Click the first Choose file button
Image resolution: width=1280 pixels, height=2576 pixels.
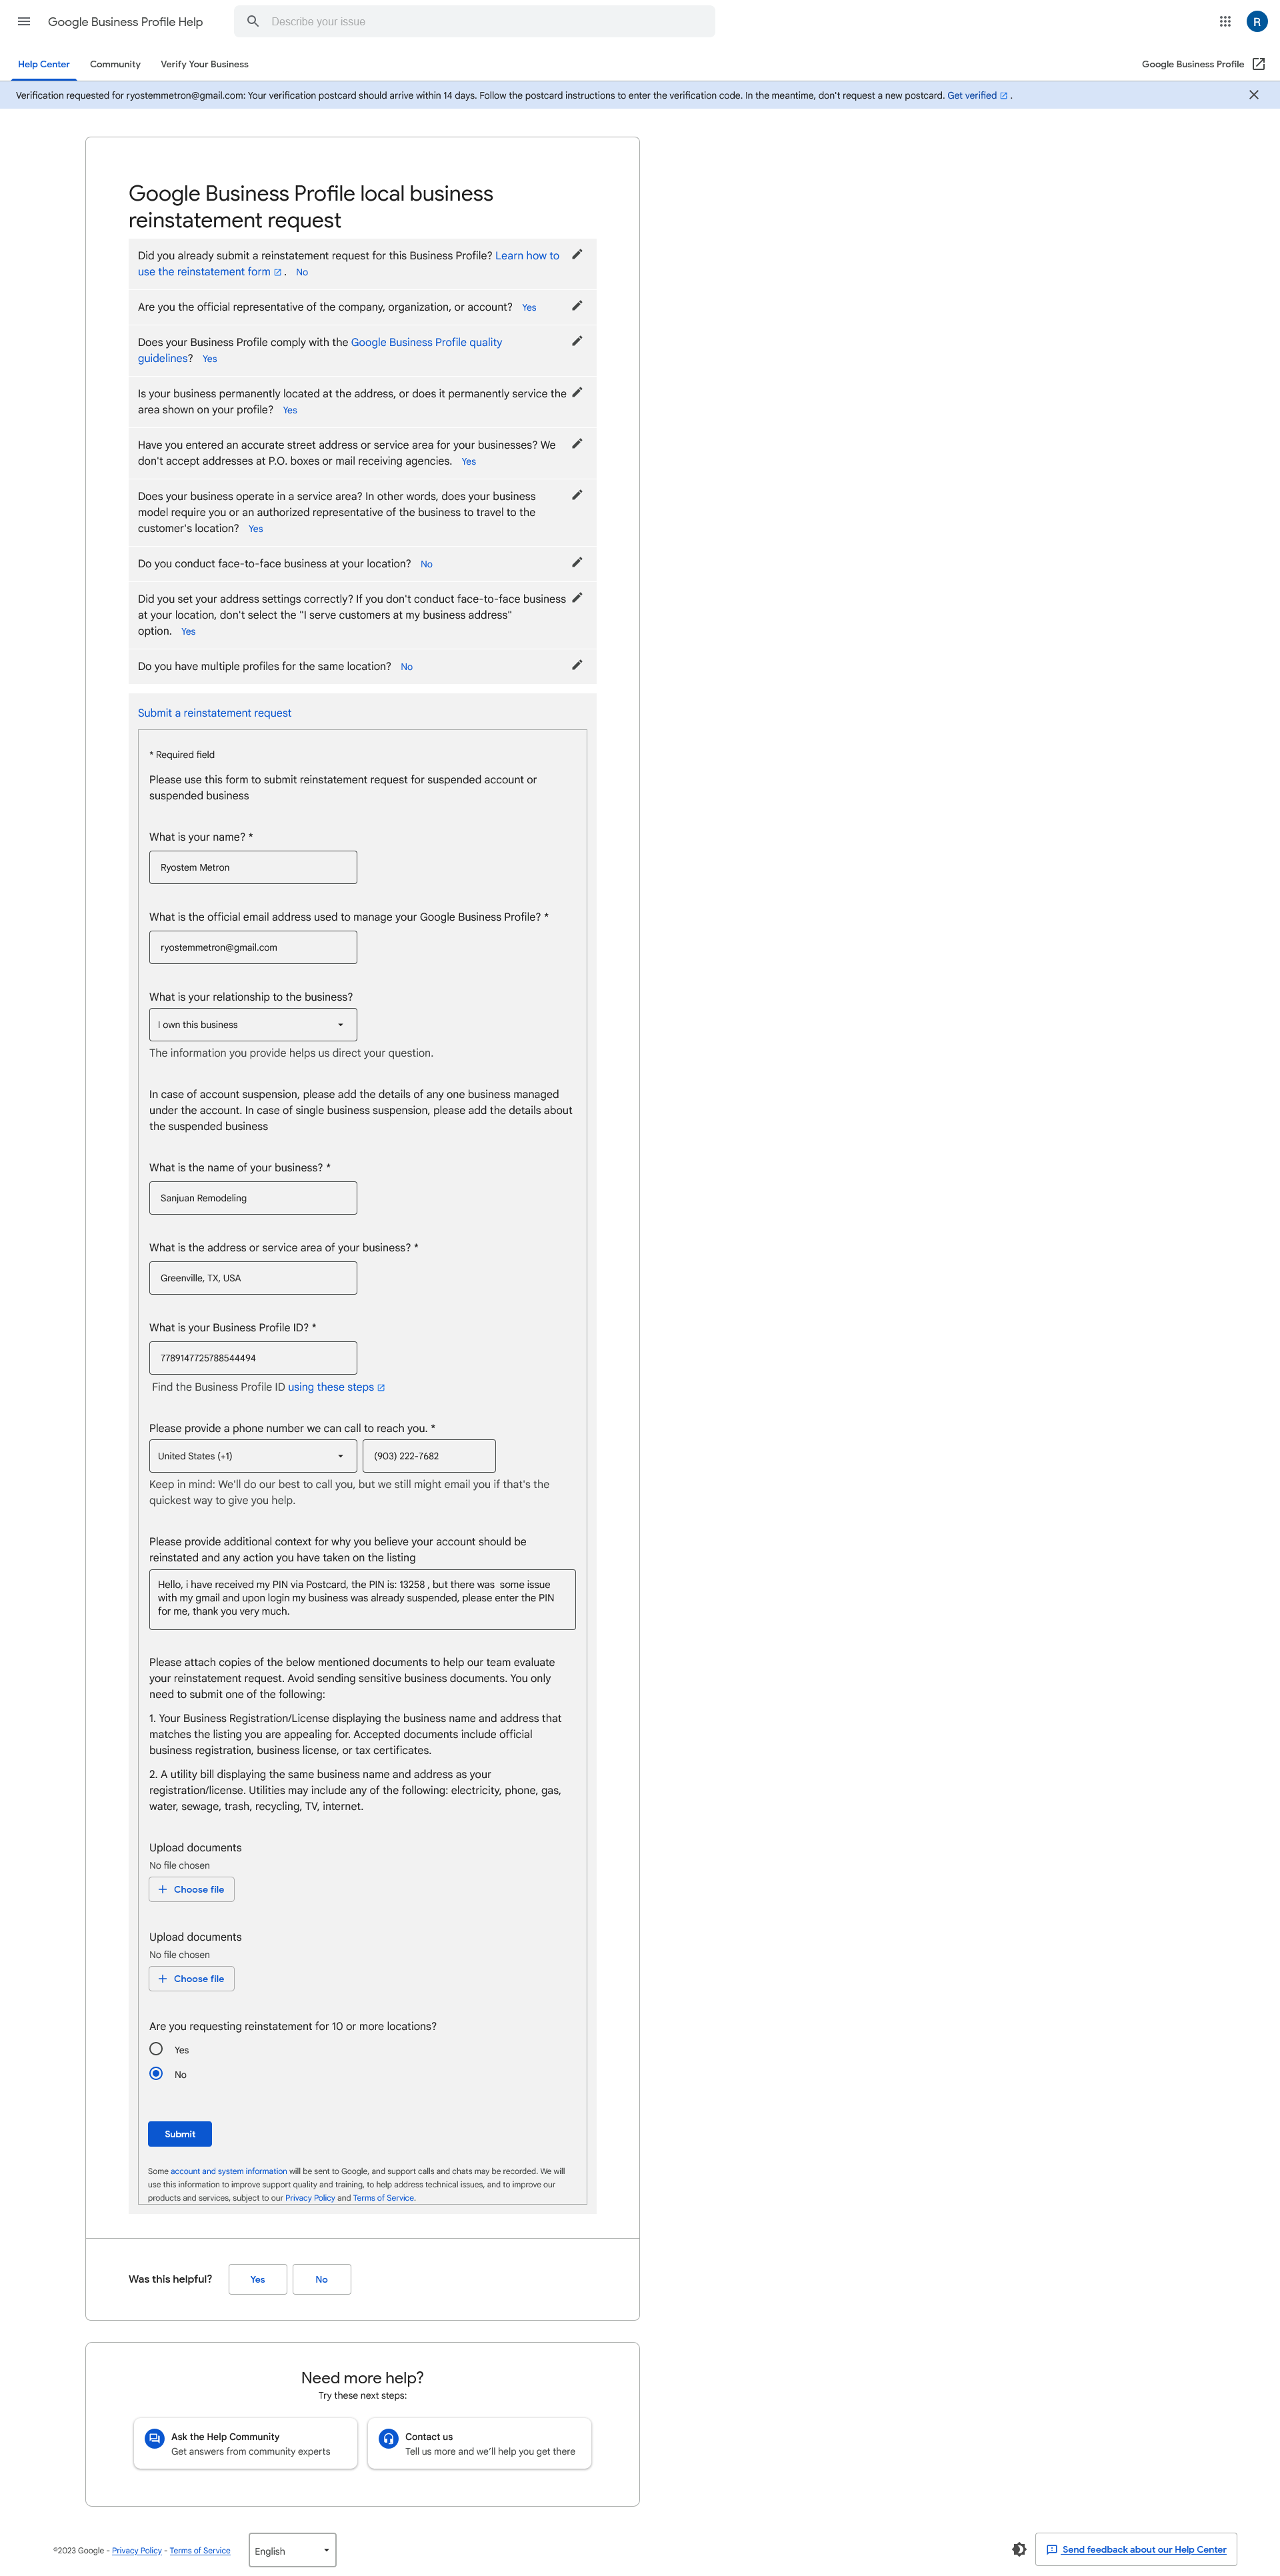click(192, 1889)
